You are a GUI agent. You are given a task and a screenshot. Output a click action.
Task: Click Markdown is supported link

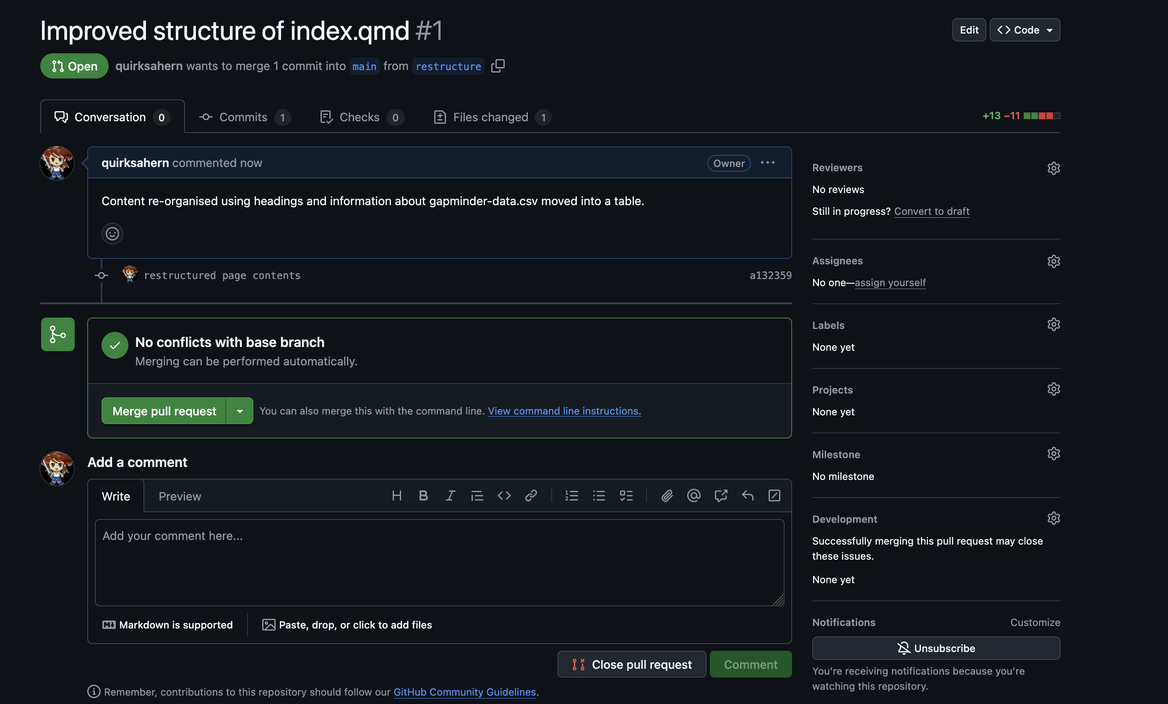[168, 625]
